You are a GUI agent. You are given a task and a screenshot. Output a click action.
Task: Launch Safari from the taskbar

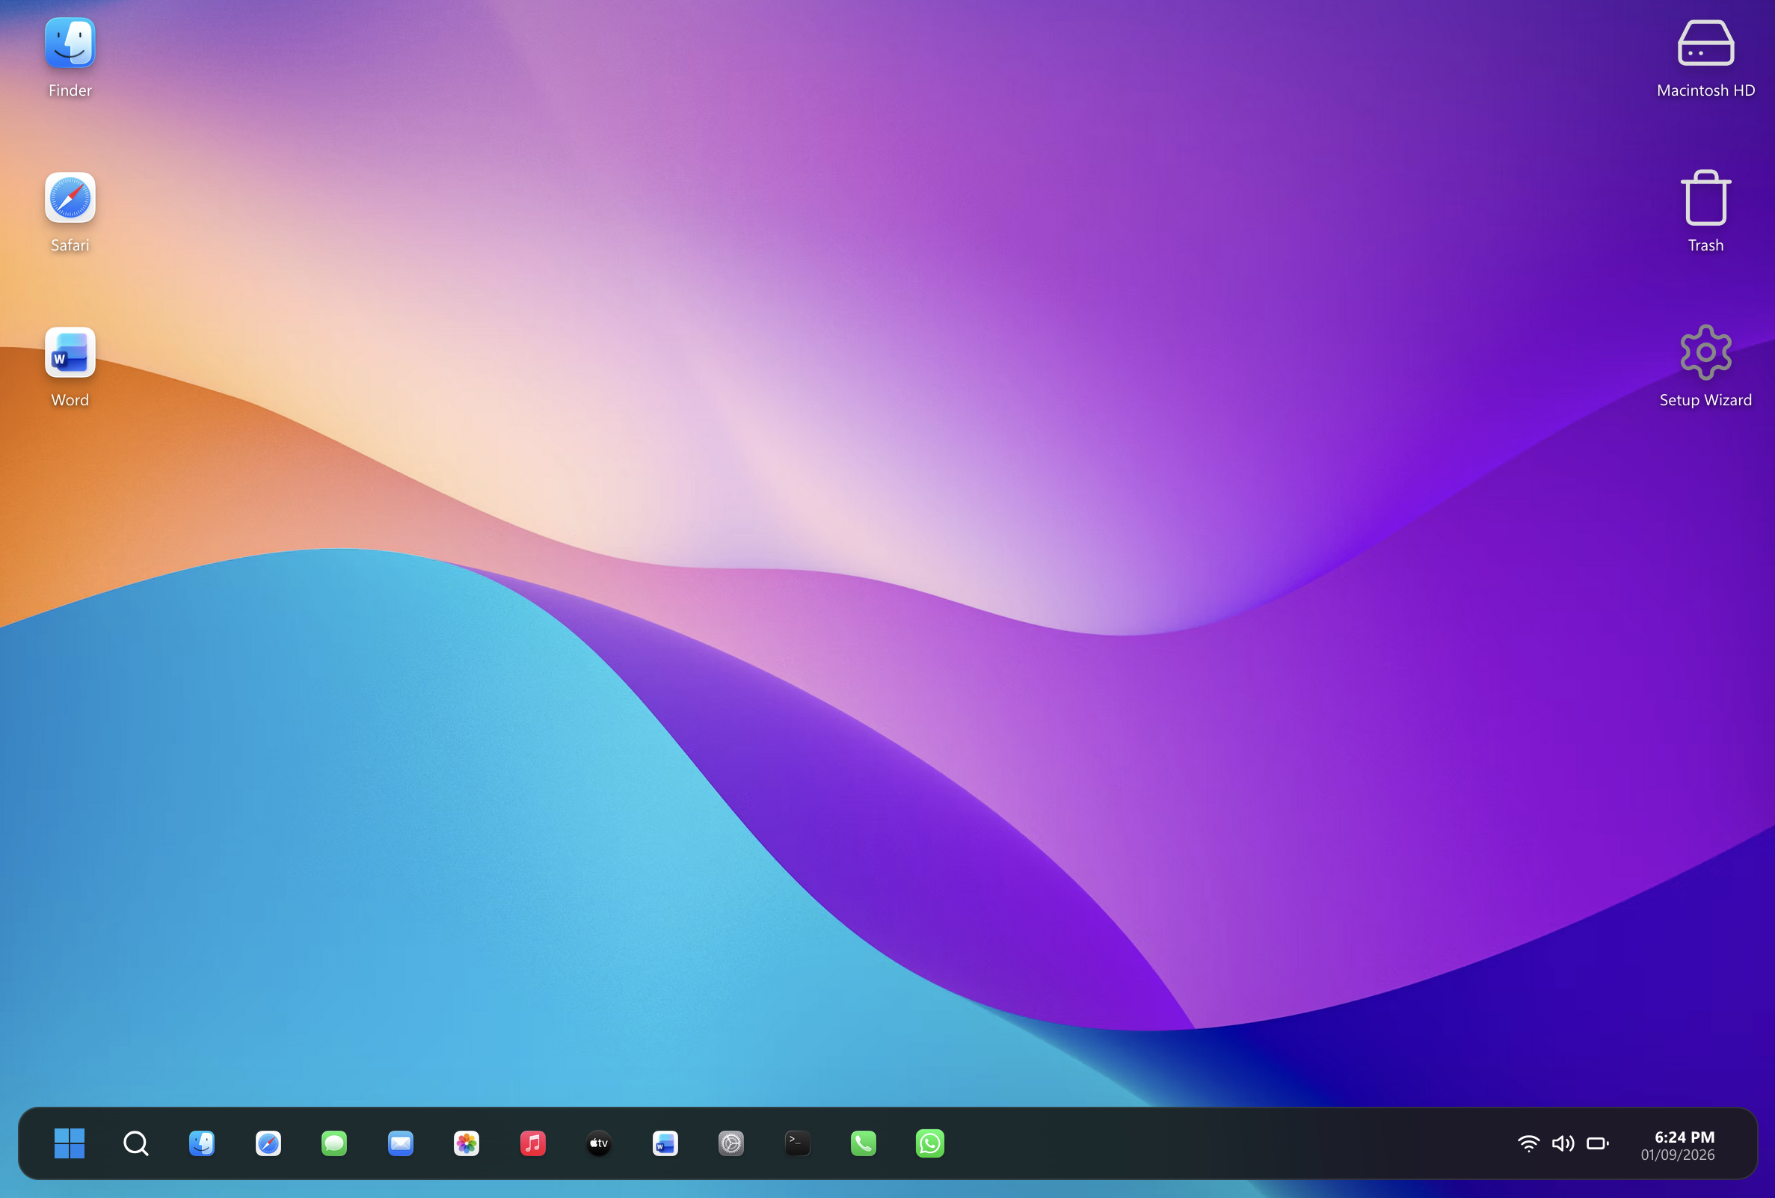268,1143
